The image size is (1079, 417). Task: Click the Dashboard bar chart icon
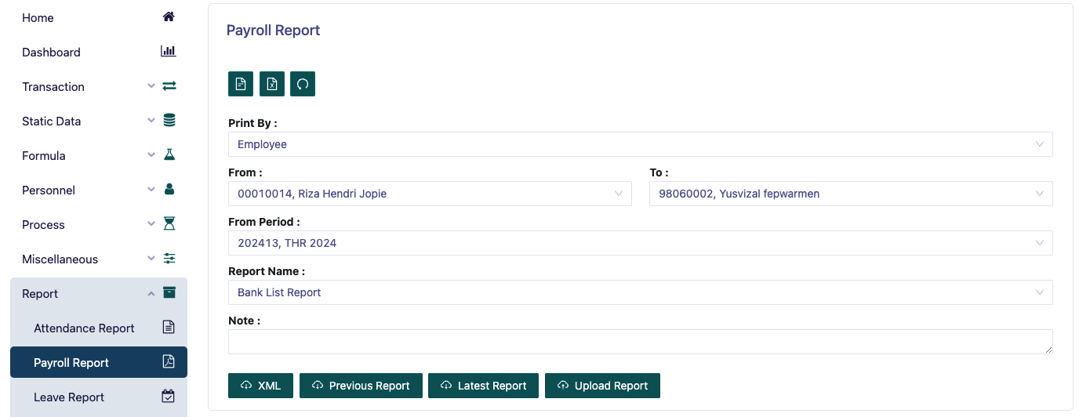click(x=169, y=52)
